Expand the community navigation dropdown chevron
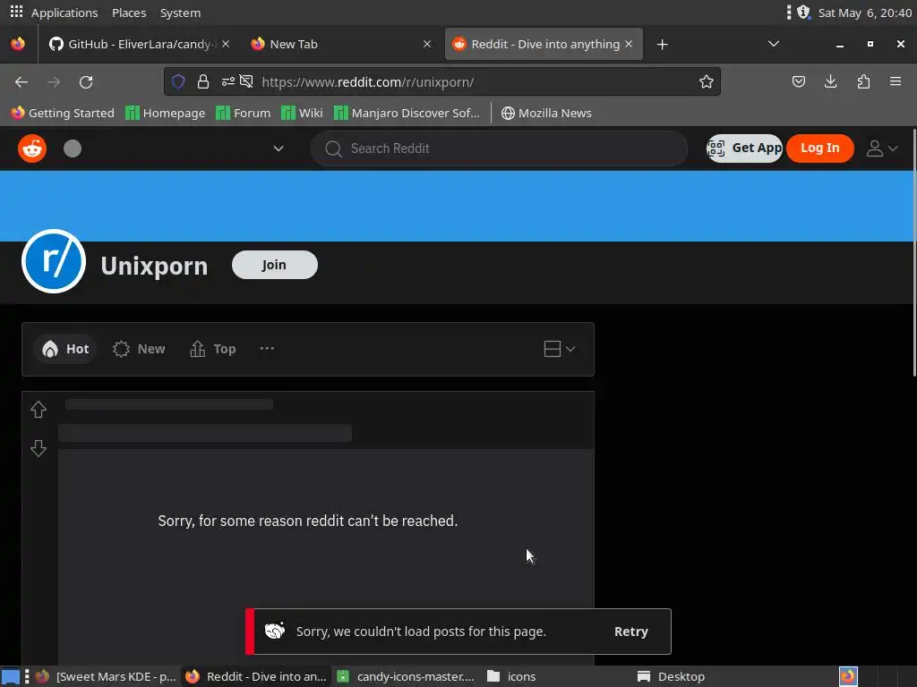Image resolution: width=917 pixels, height=687 pixels. [279, 148]
